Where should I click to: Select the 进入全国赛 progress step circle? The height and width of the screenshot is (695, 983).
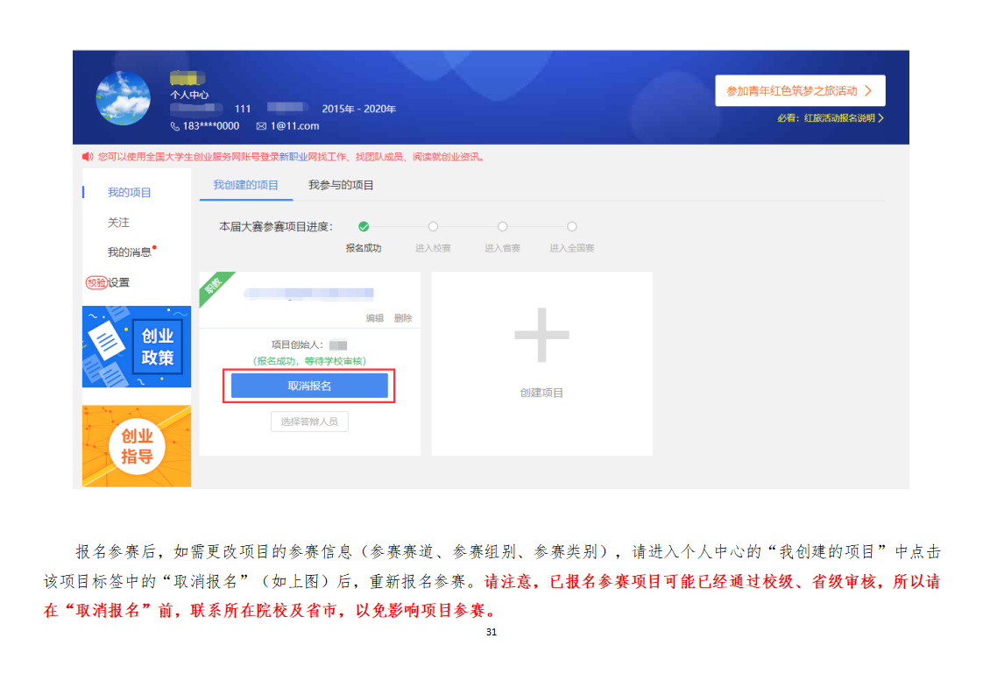coord(571,227)
